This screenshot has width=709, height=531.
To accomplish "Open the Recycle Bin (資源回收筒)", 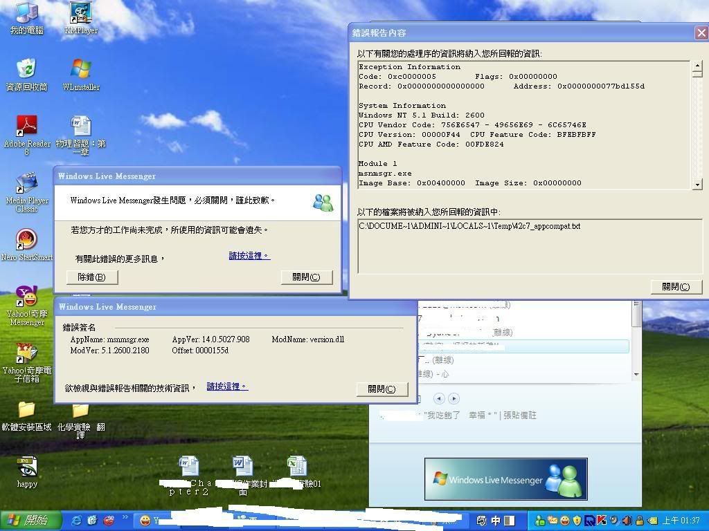I will coord(27,69).
